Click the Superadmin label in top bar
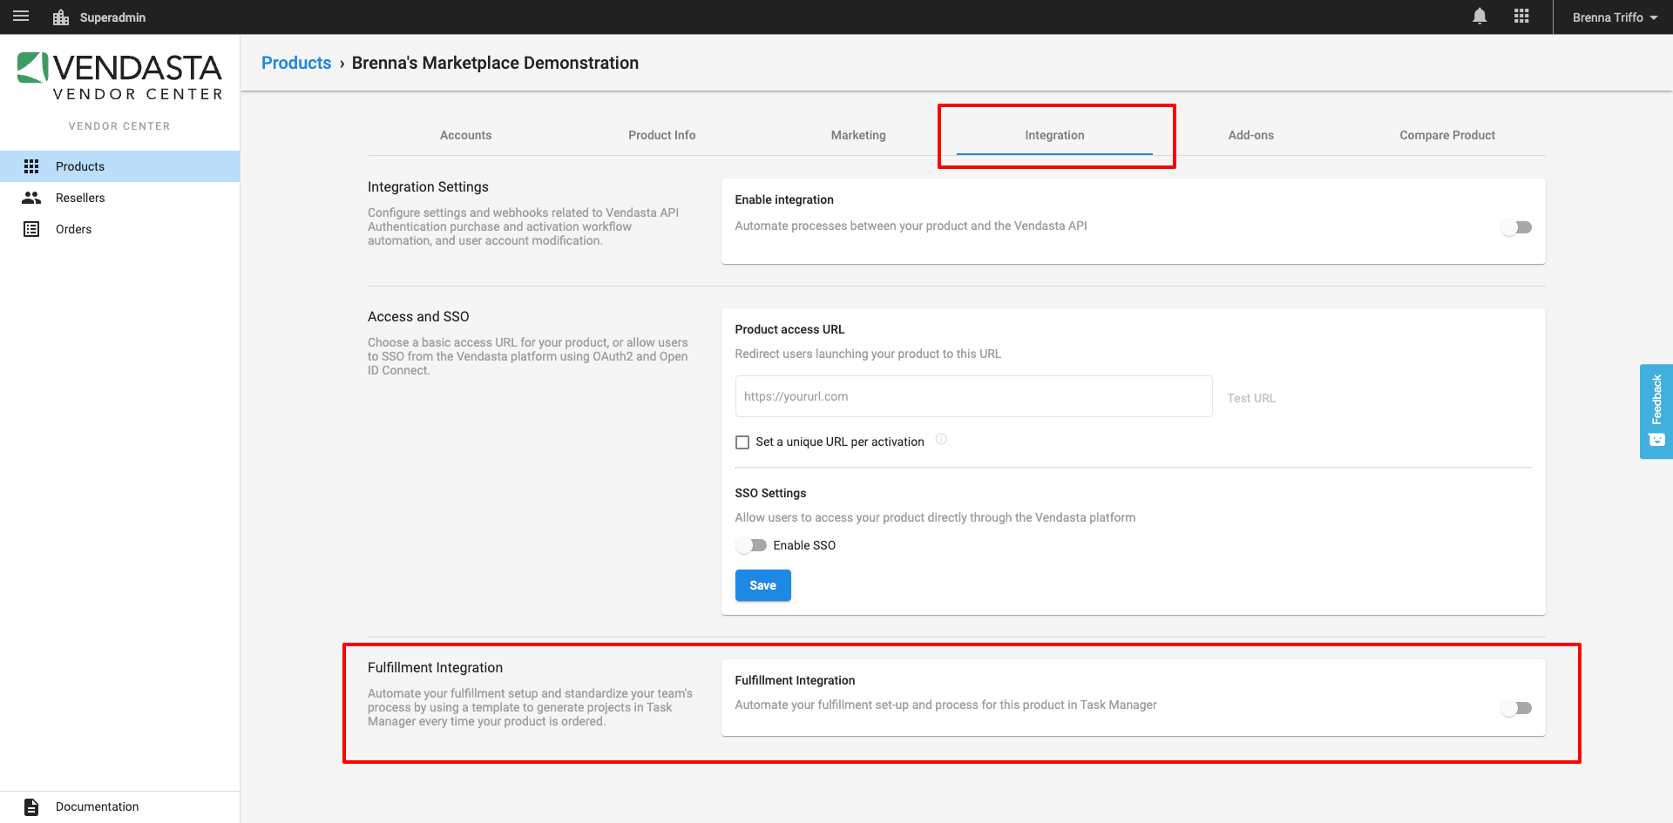Viewport: 1673px width, 823px height. pos(112,17)
